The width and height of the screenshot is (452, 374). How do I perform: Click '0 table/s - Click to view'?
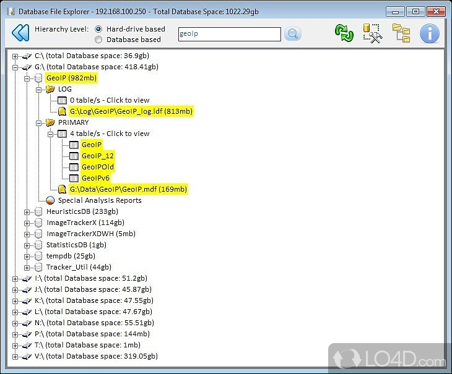click(x=110, y=100)
